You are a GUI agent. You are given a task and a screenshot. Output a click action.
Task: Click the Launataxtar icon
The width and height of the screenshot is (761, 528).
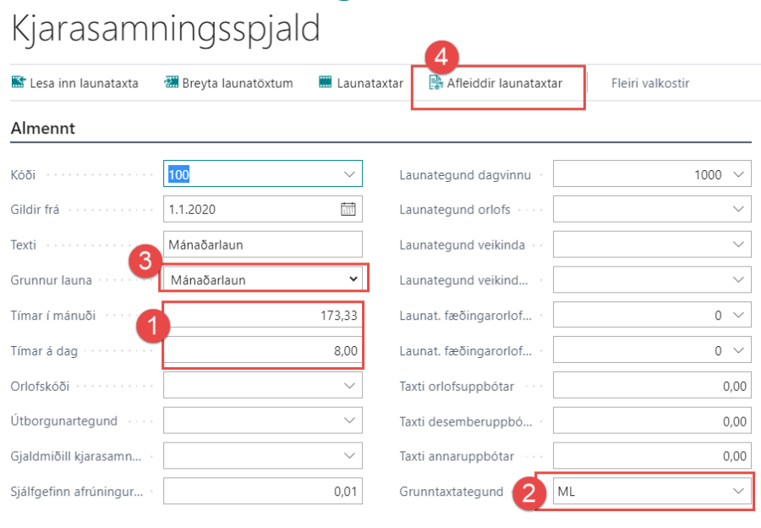tap(326, 83)
